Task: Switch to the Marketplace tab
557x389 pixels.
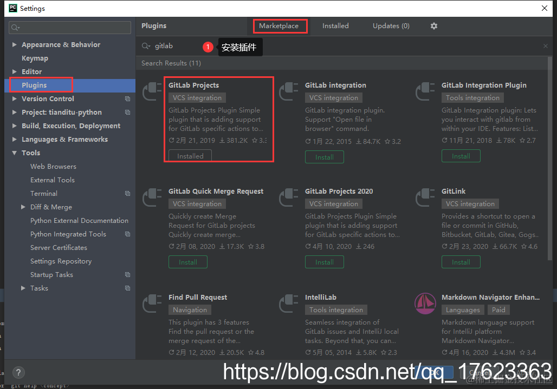Action: click(x=279, y=26)
